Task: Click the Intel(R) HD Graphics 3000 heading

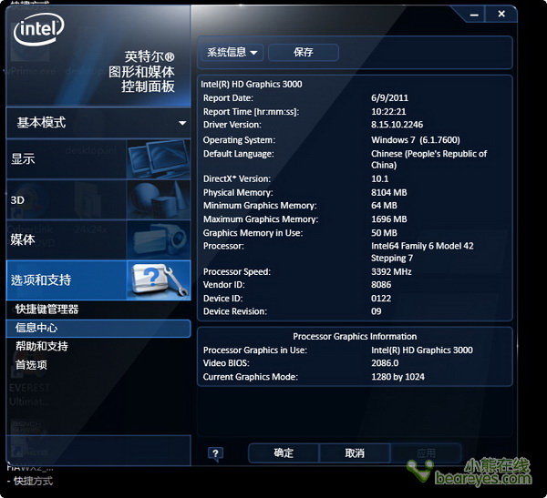Action: 252,85
